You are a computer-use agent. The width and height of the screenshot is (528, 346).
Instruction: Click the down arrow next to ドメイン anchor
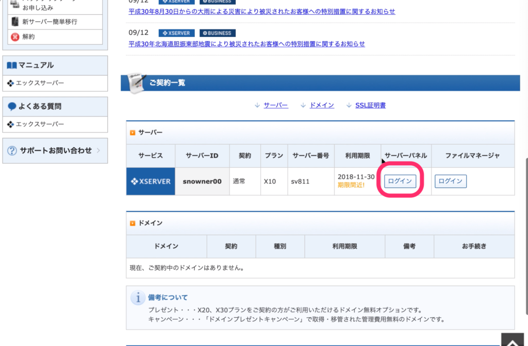[x=304, y=105]
